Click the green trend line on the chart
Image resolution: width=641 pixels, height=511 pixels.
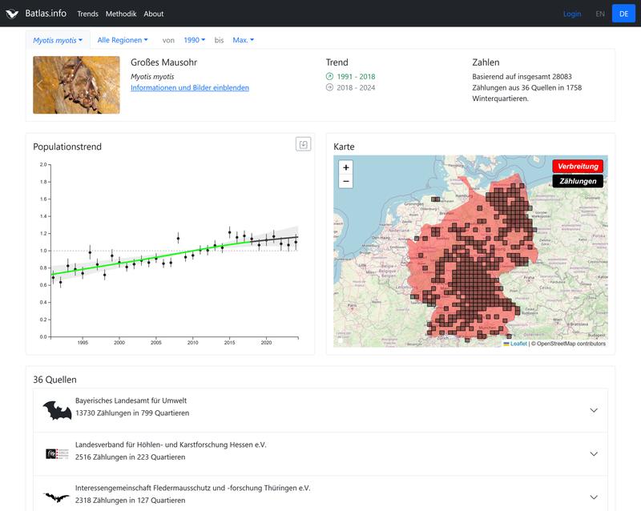pos(151,258)
